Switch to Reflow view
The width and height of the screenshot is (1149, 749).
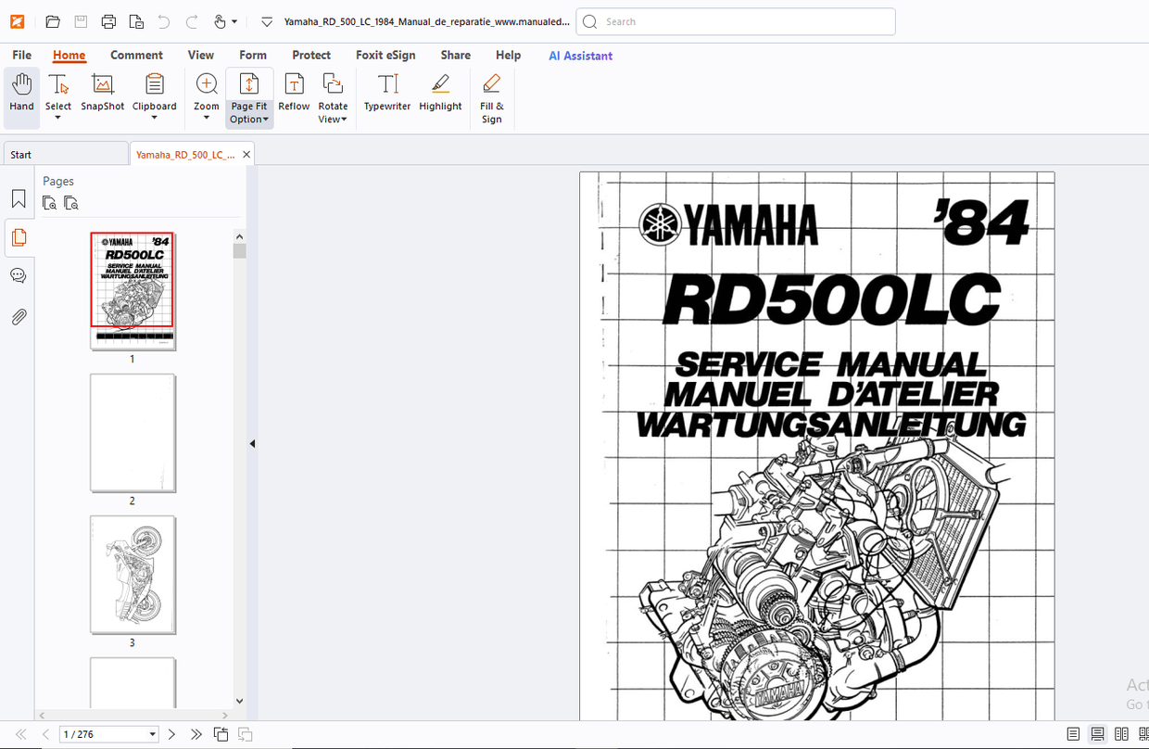coord(294,93)
